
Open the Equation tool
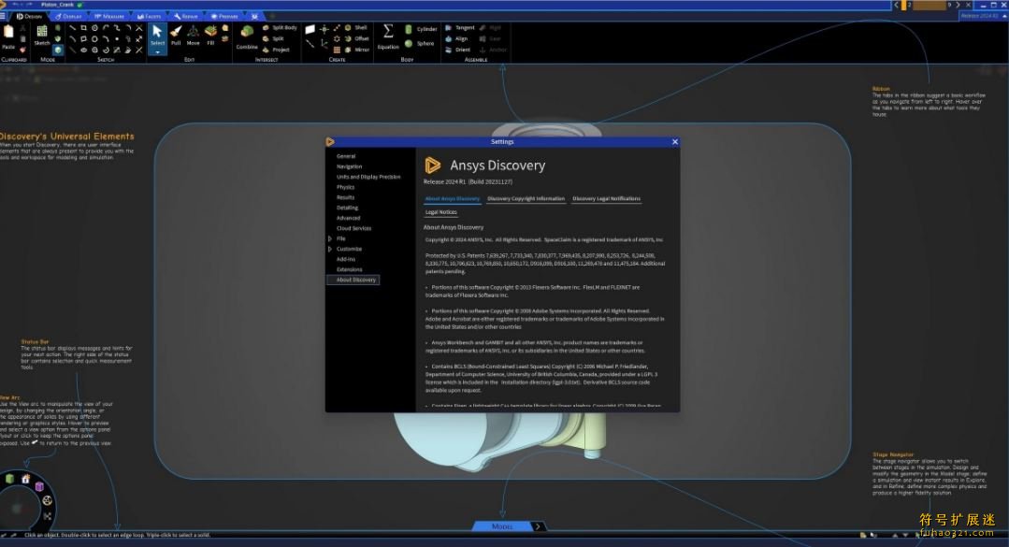tap(388, 36)
